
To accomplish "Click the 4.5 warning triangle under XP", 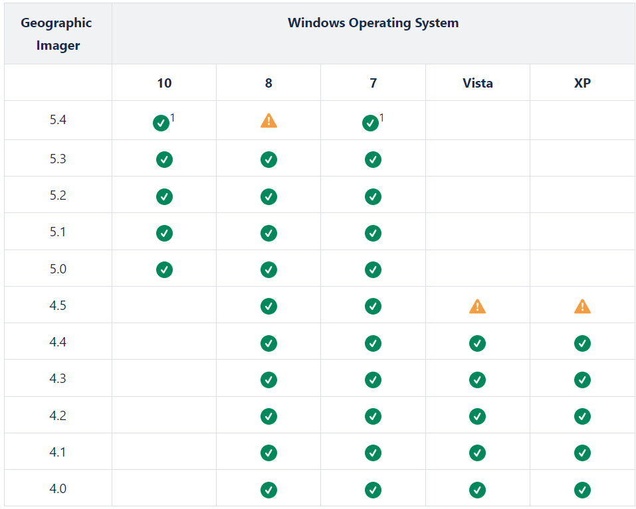I will point(582,306).
